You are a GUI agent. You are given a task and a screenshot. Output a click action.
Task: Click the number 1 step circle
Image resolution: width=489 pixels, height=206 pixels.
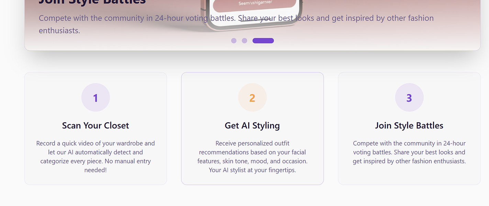(x=96, y=98)
